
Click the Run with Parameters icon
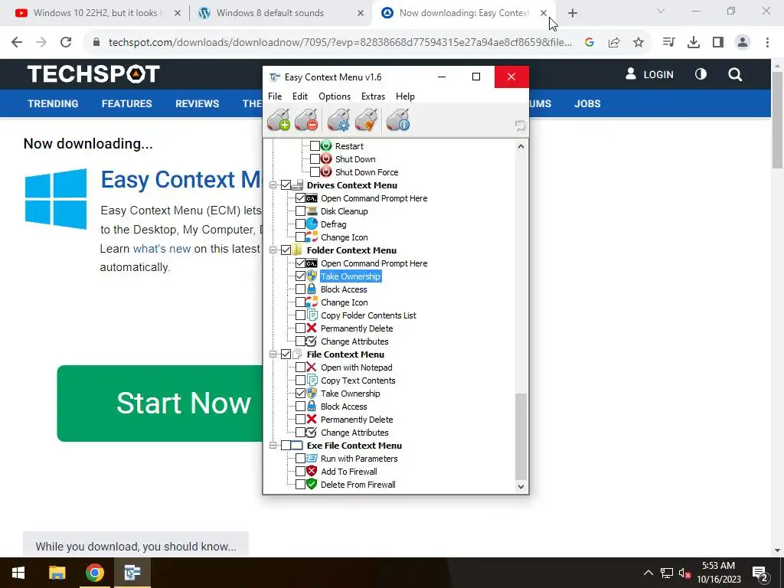pos(312,458)
